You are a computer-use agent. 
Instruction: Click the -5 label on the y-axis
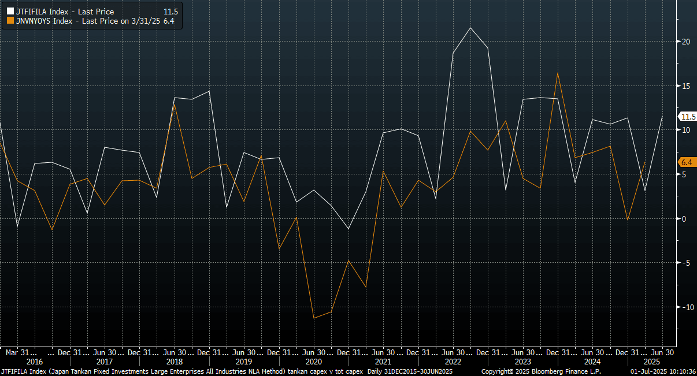pos(685,263)
